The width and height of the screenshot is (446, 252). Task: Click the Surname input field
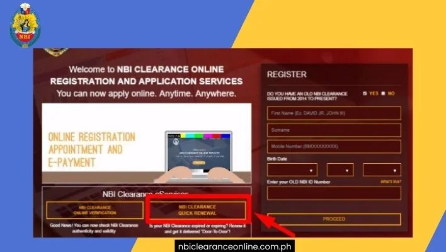(334, 130)
